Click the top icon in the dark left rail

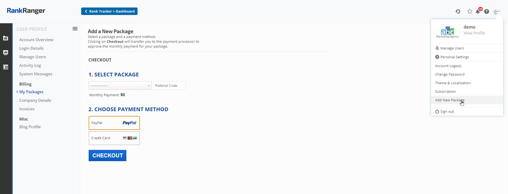(x=6, y=38)
